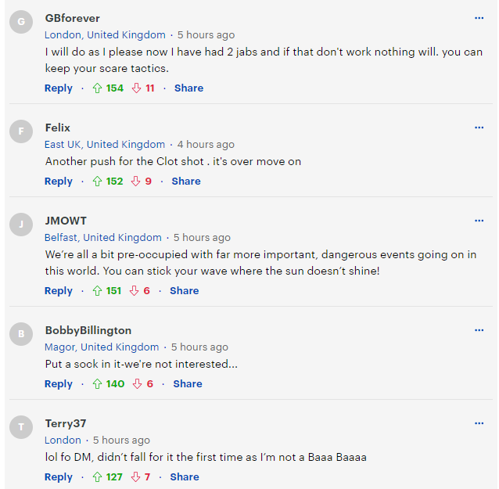Open the more menu on BobbyBillington's comment
The height and width of the screenshot is (489, 499).
point(479,330)
